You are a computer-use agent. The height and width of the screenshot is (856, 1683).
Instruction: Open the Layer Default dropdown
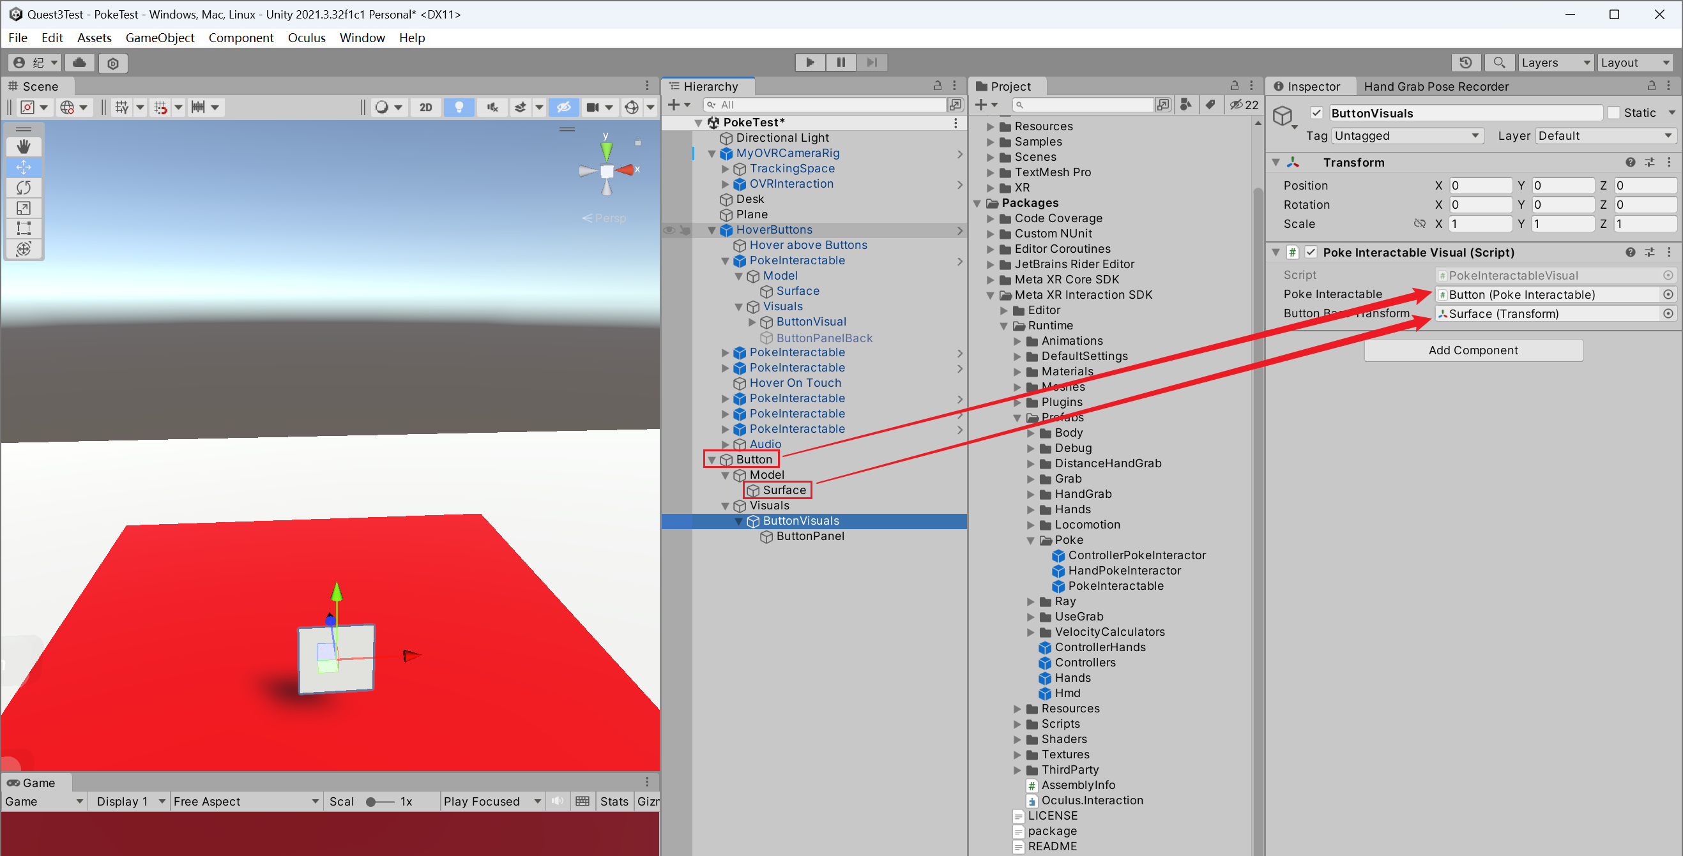point(1605,136)
